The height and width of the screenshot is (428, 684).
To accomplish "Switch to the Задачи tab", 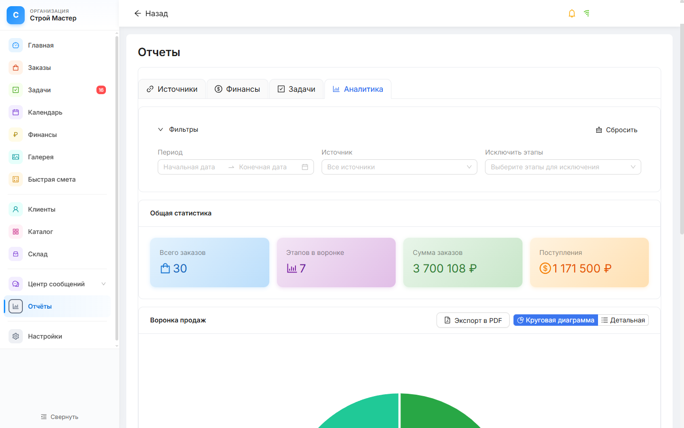I will click(x=296, y=89).
